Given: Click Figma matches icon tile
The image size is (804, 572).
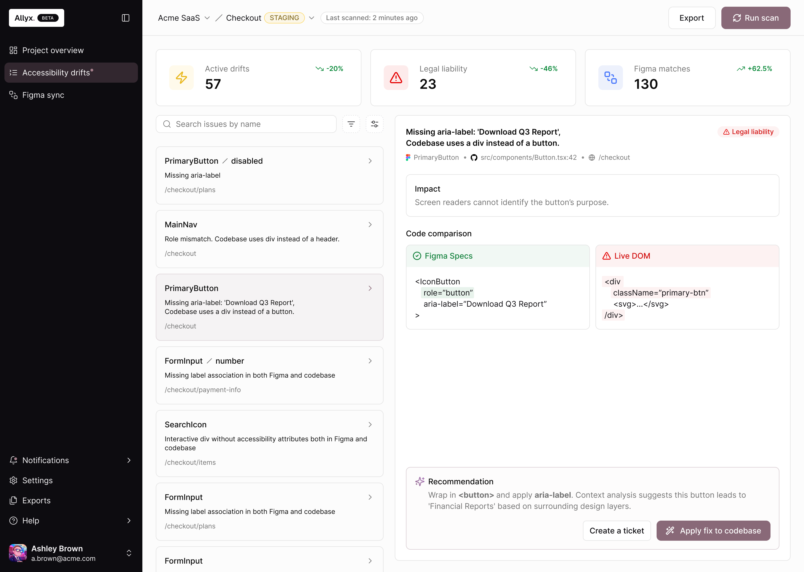Looking at the screenshot, I should (x=611, y=77).
